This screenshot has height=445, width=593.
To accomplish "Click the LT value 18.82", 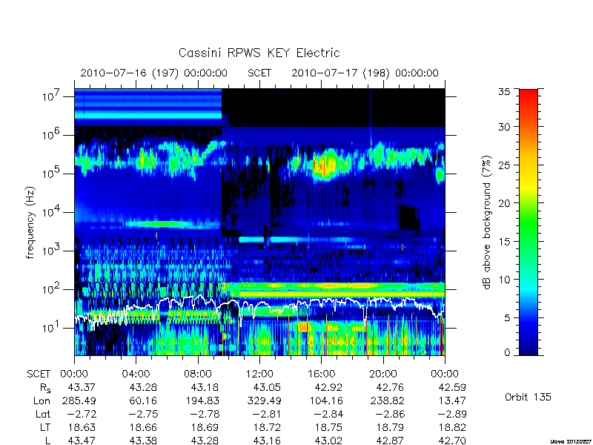I will click(452, 428).
